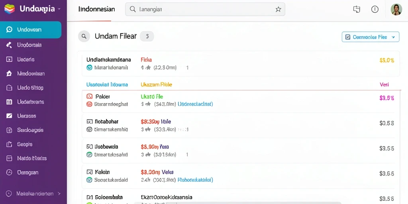Click the Ukazam Fible column header
The height and width of the screenshot is (204, 408).
click(x=156, y=84)
